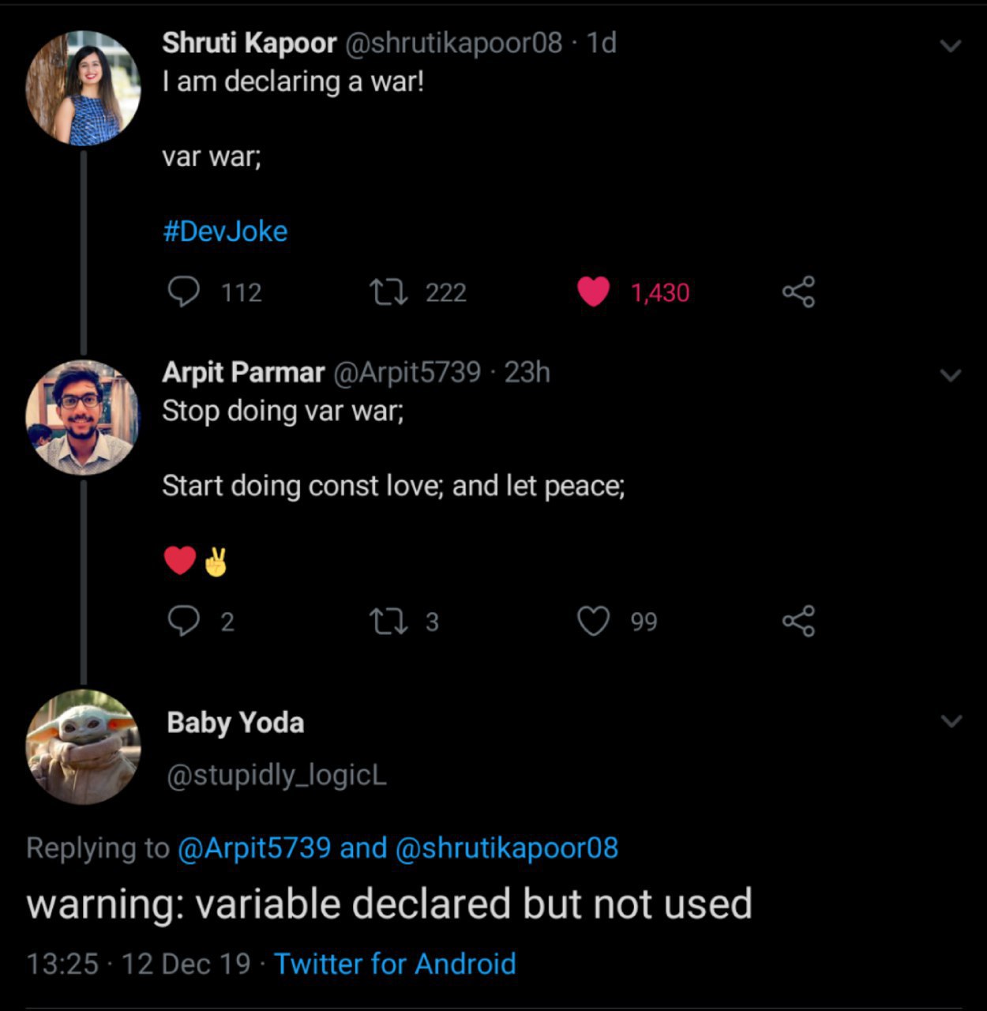Screen dimensions: 987x1011
Task: View Shruti Kapoor's profile picture
Action: click(83, 88)
